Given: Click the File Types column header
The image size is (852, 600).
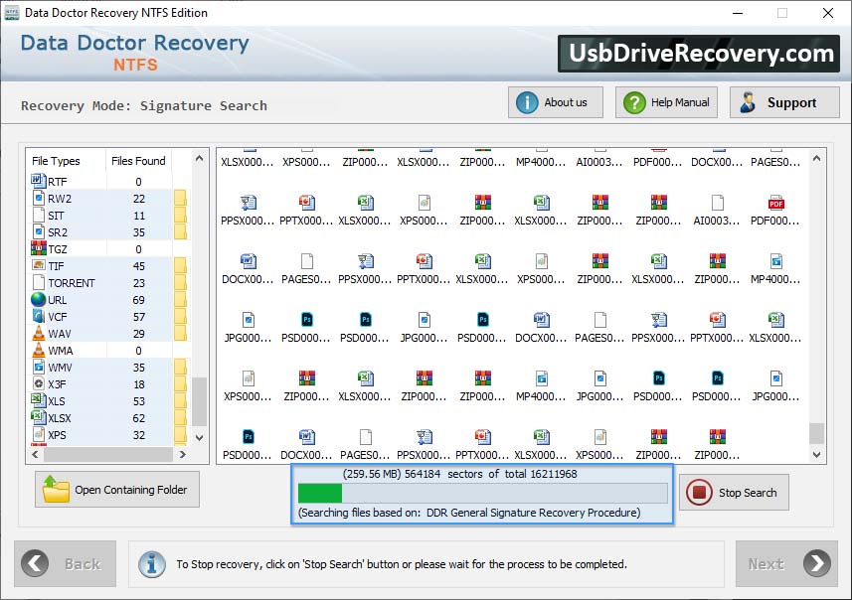Looking at the screenshot, I should pos(56,161).
